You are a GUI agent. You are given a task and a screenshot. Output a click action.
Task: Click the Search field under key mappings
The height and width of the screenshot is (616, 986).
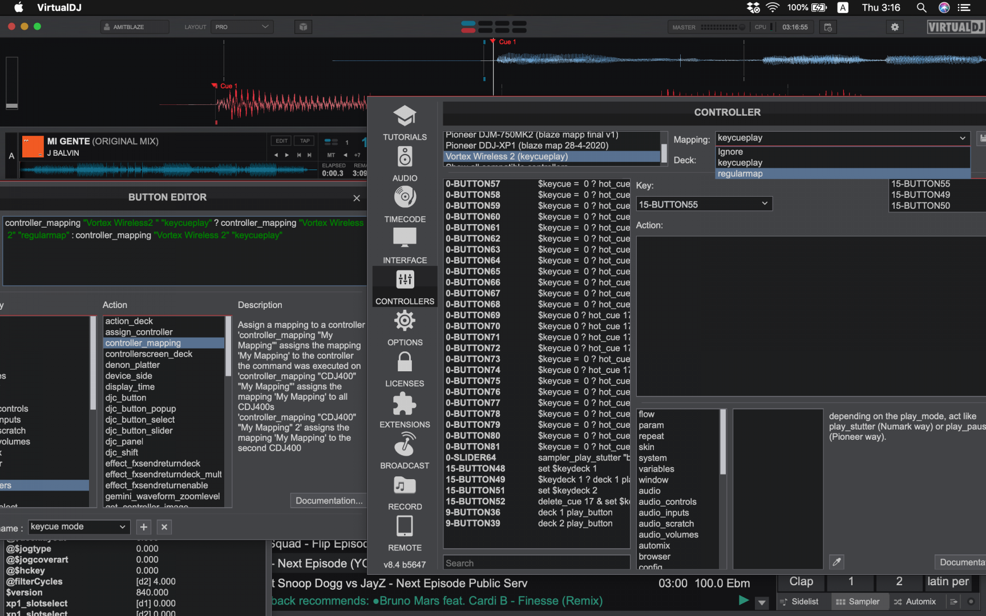coord(536,563)
